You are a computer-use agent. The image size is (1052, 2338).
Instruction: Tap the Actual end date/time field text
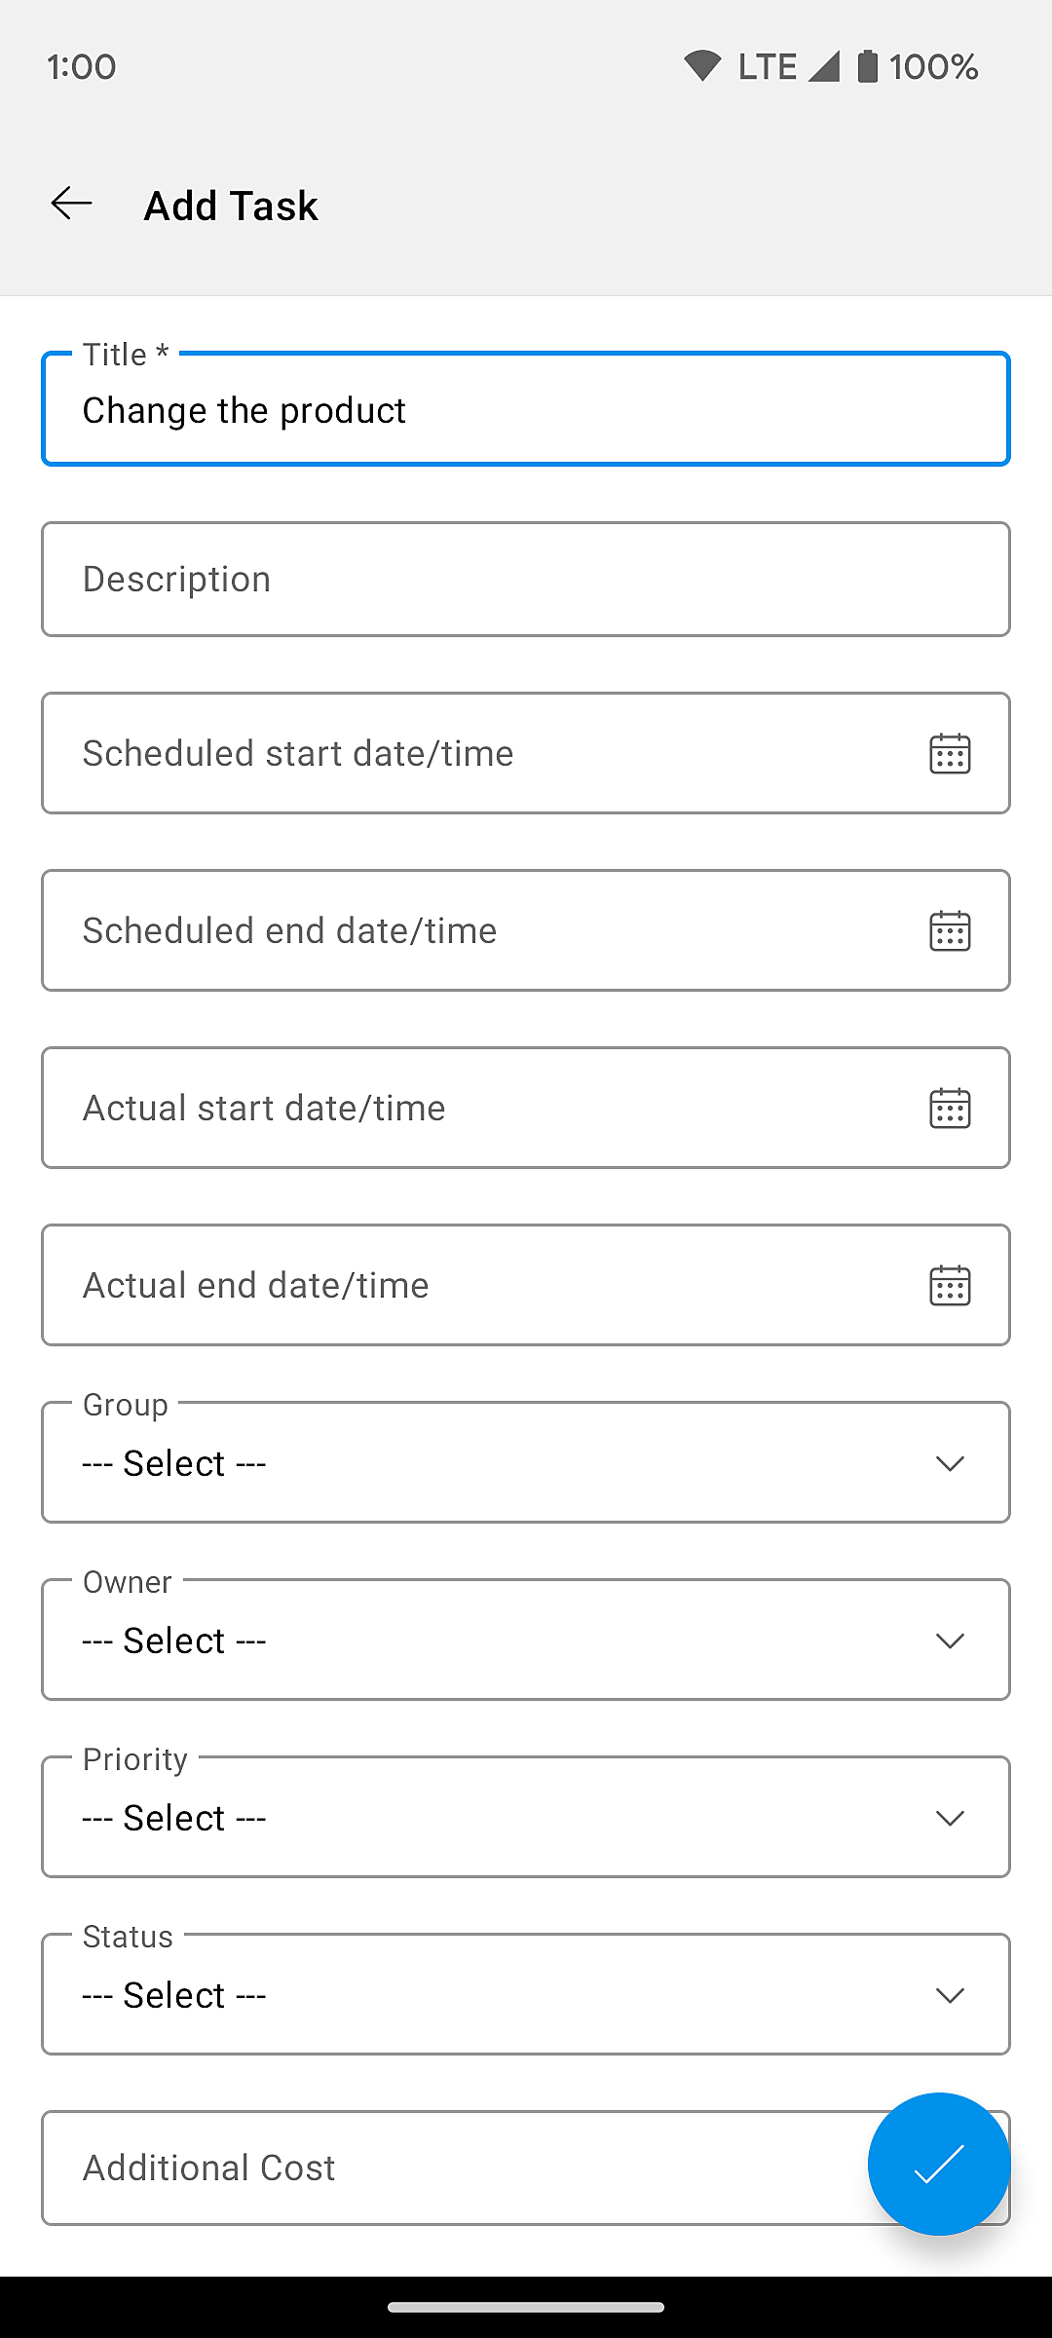coord(256,1285)
